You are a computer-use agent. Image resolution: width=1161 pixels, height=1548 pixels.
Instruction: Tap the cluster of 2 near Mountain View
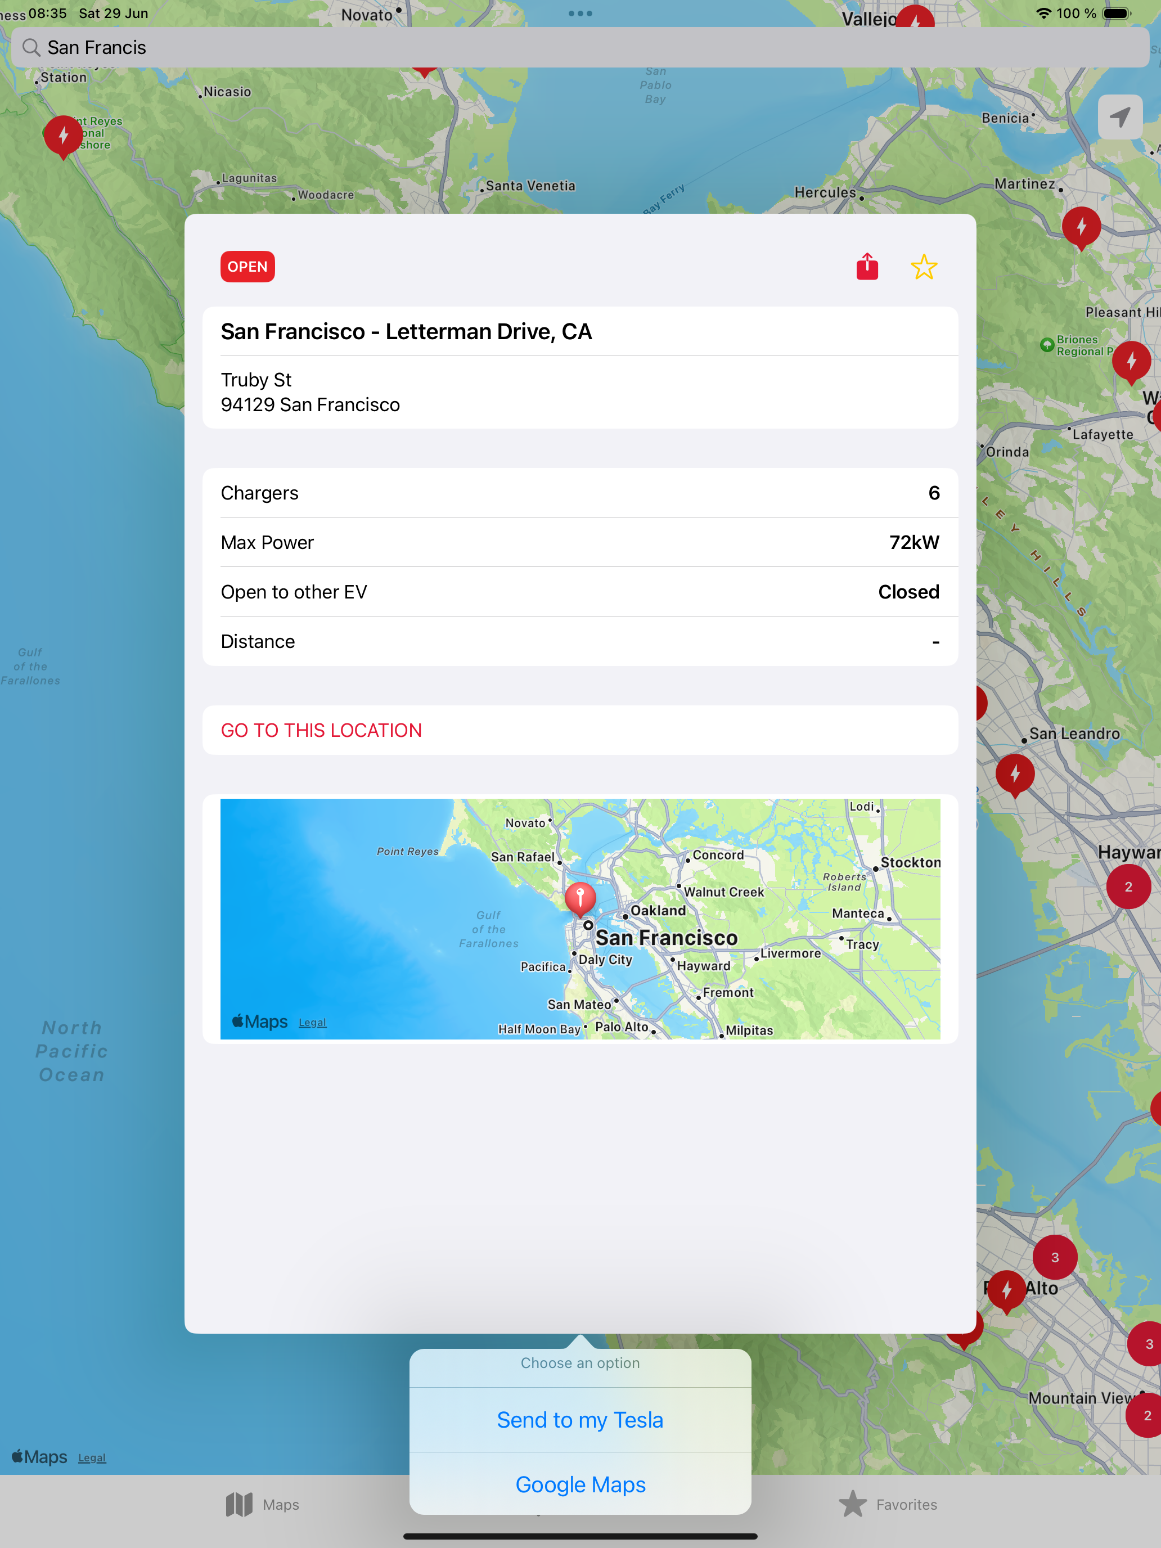(x=1146, y=1415)
